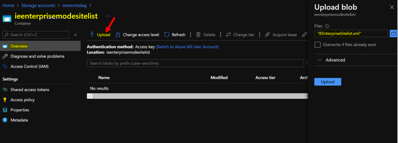Open Access Control (IAM)
This screenshot has height=143, width=398.
click(29, 66)
